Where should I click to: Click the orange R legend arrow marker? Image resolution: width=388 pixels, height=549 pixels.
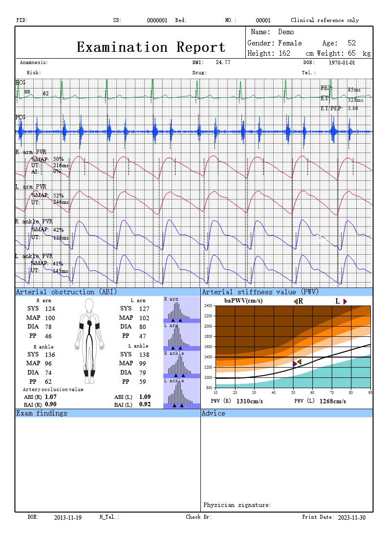(296, 301)
